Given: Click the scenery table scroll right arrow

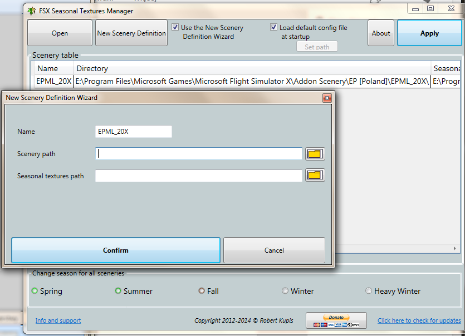Looking at the screenshot, I should 455,248.
